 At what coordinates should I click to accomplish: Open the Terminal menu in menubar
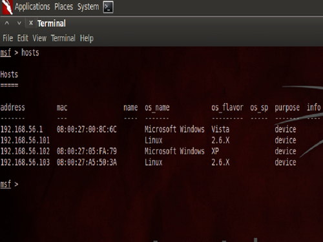coord(63,38)
